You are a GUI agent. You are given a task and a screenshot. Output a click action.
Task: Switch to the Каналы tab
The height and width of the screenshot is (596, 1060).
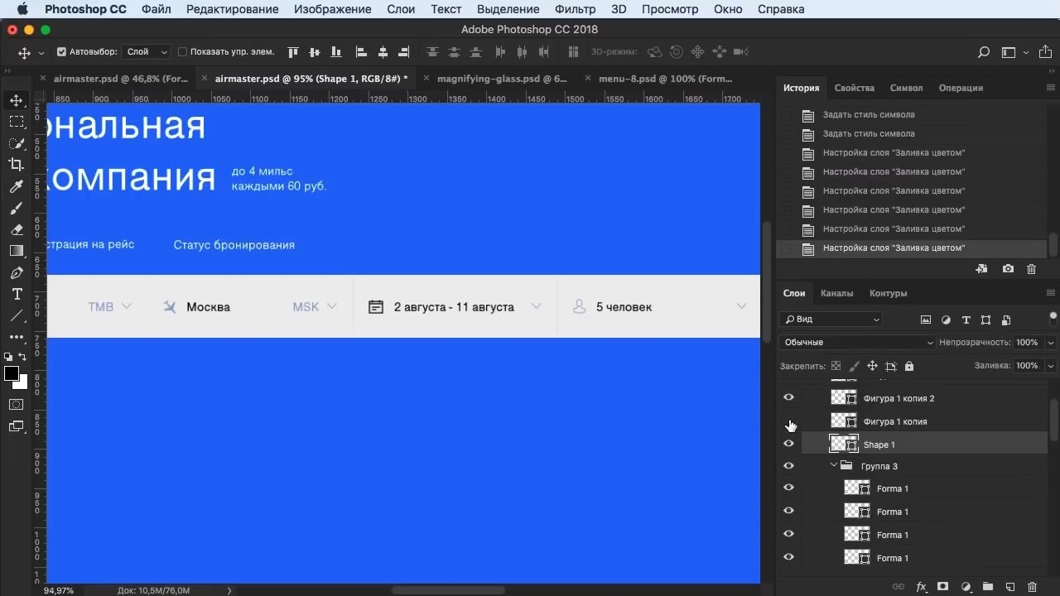click(x=837, y=293)
